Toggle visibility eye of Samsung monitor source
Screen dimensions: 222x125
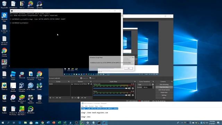89,84
